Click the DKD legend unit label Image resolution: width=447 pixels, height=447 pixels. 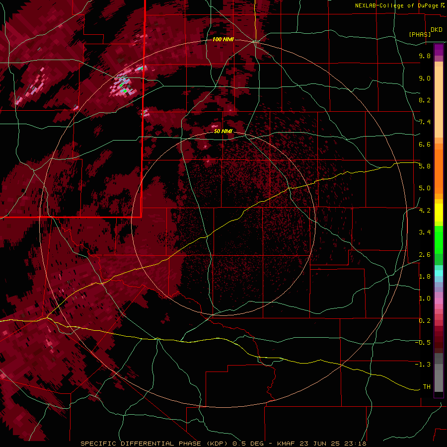[437, 30]
